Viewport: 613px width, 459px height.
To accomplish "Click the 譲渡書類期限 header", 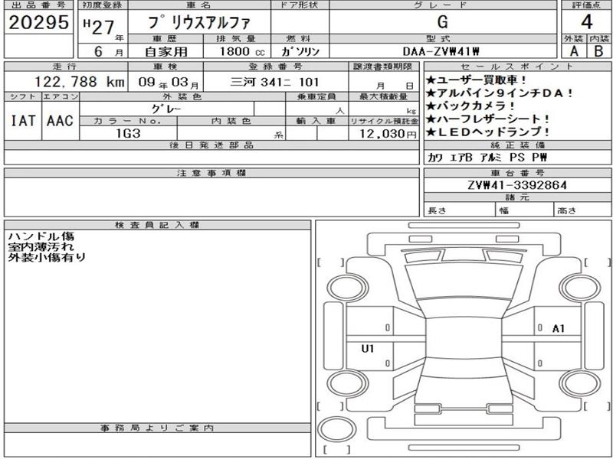I will [382, 67].
